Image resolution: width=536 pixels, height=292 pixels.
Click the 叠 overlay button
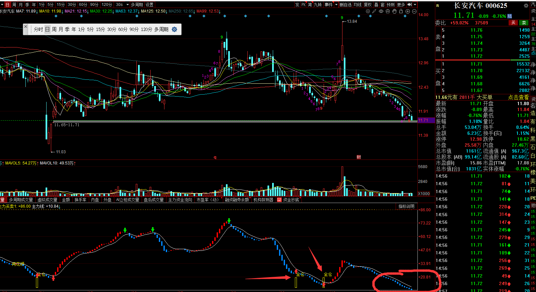[x=376, y=5]
